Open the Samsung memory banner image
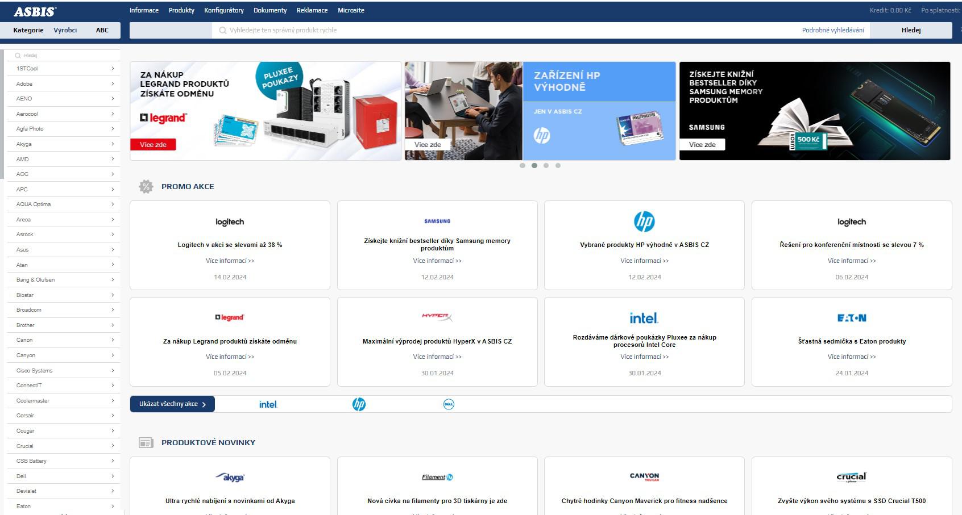This screenshot has height=515, width=962. (815, 111)
